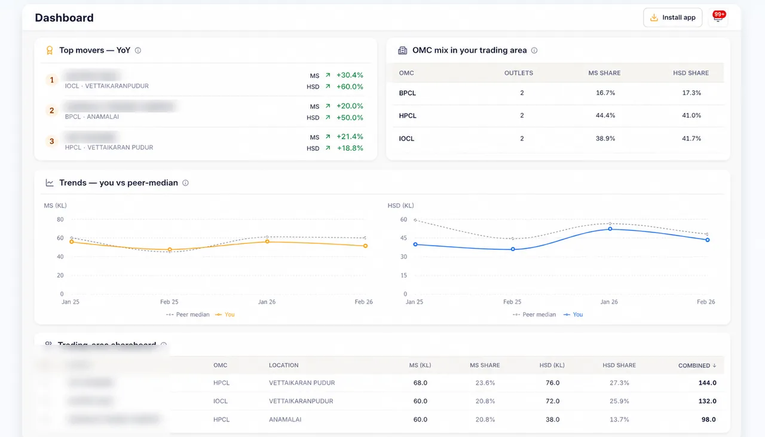Click the Jan 26 orange point on MS chart

click(267, 241)
